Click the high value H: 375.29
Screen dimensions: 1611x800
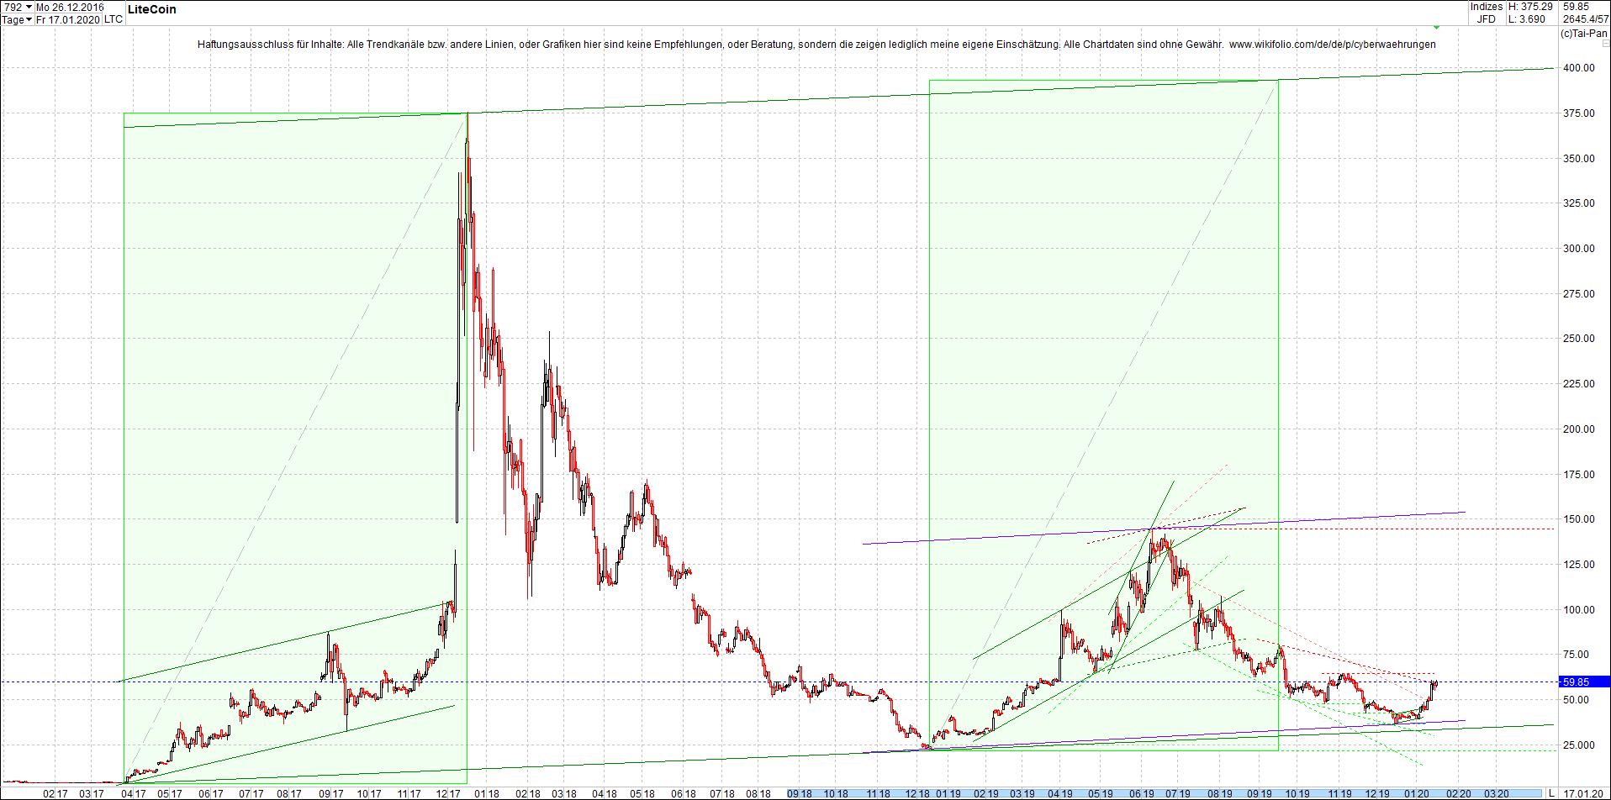pos(1530,7)
